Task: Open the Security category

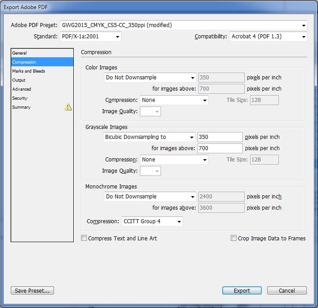Action: tap(42, 98)
